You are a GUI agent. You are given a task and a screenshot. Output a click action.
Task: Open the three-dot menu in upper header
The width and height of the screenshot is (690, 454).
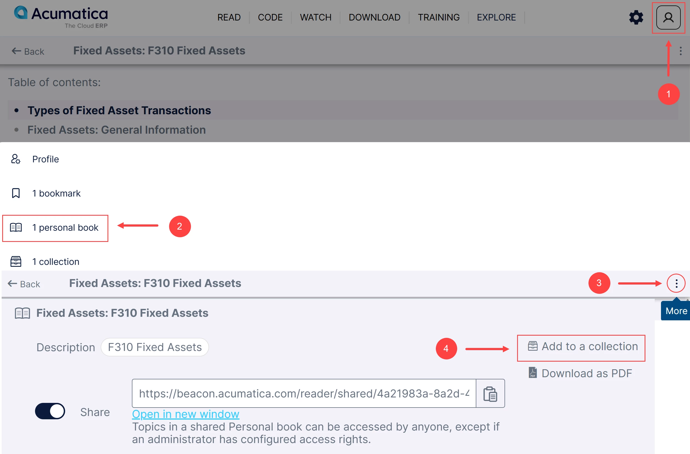[680, 51]
